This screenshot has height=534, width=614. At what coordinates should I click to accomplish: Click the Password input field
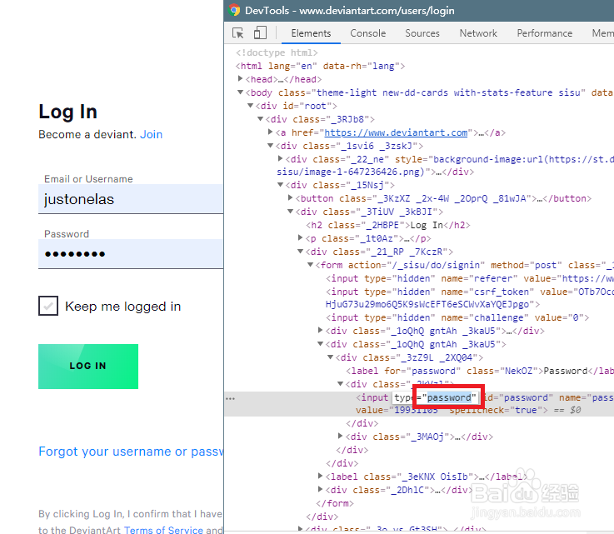131,254
